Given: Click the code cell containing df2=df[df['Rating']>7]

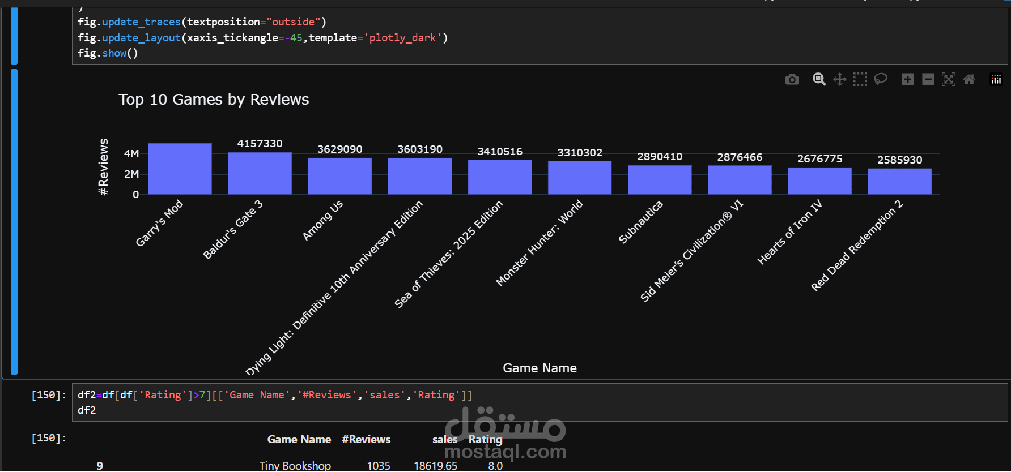Looking at the screenshot, I should coord(540,402).
